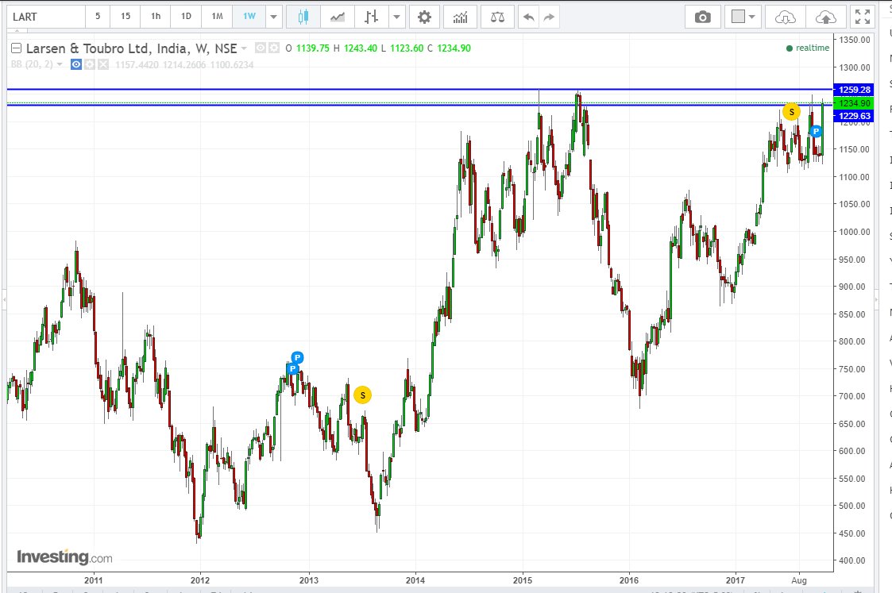Remove the BB indicator
This screenshot has width=892, height=593.
103,65
